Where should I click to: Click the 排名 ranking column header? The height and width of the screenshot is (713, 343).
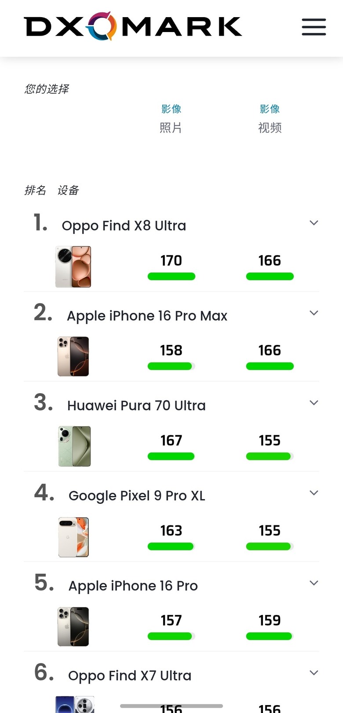[x=35, y=190]
